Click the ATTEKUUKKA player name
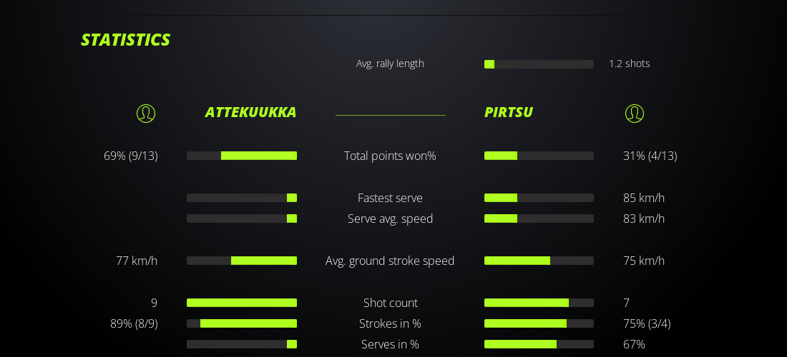 pos(250,112)
